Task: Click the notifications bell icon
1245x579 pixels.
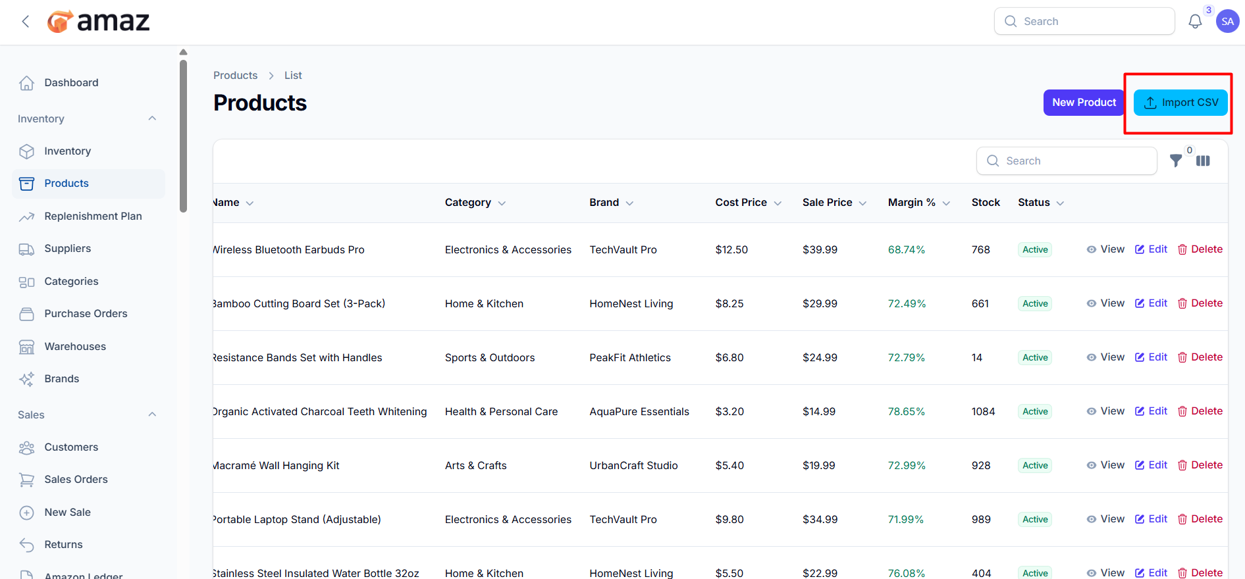Action: click(1195, 22)
